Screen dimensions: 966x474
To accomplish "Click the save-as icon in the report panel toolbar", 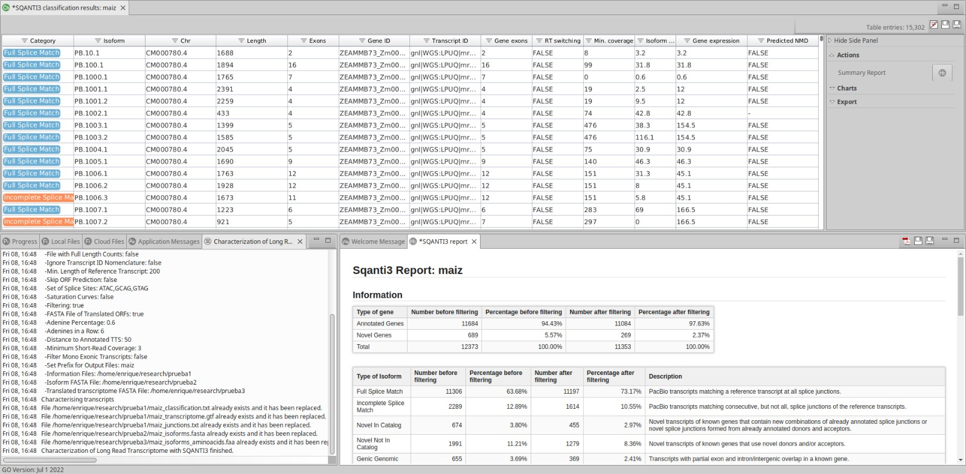I will pos(930,241).
